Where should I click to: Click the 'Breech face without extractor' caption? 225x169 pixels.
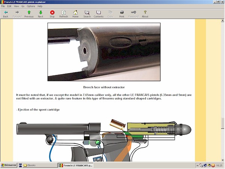point(104,87)
